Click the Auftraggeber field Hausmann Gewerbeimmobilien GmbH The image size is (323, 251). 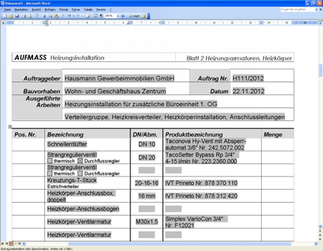pos(119,79)
